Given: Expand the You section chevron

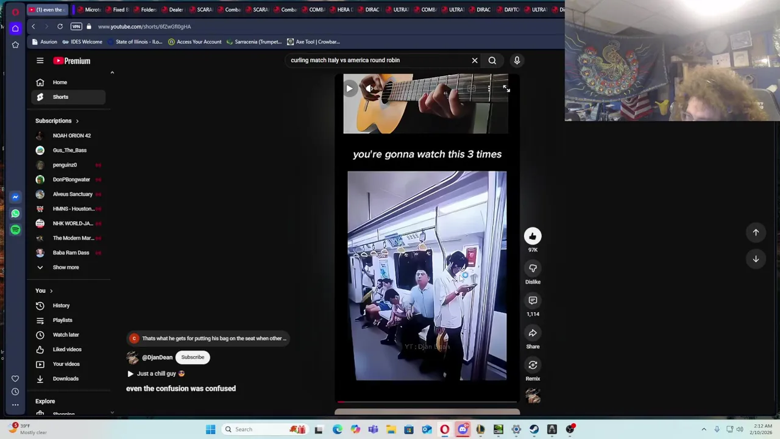Looking at the screenshot, I should tap(51, 291).
